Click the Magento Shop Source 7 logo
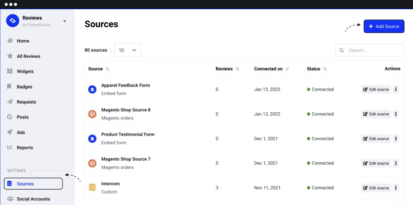Viewport: 413px width, 205px height. pos(92,163)
